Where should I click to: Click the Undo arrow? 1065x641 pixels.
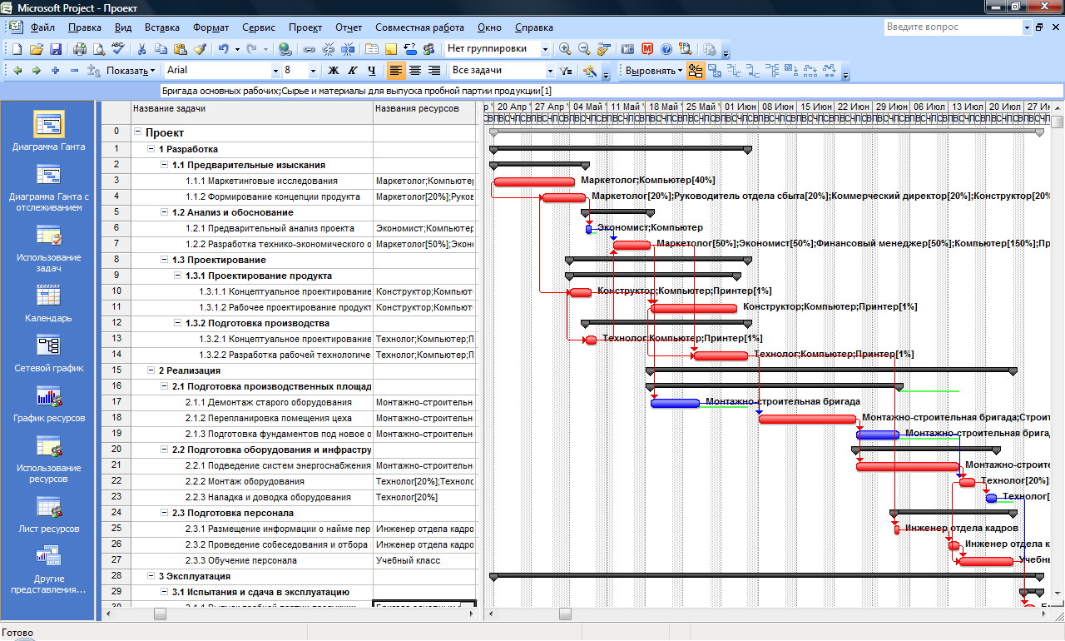[x=223, y=49]
